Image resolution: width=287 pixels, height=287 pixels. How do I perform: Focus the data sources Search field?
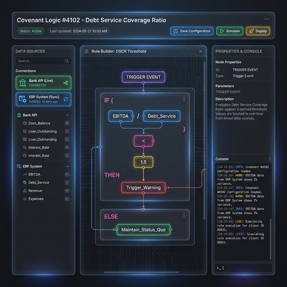coord(43,61)
